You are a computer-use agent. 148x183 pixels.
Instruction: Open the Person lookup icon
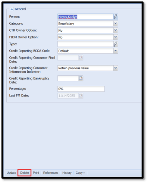pyautogui.click(x=116, y=17)
